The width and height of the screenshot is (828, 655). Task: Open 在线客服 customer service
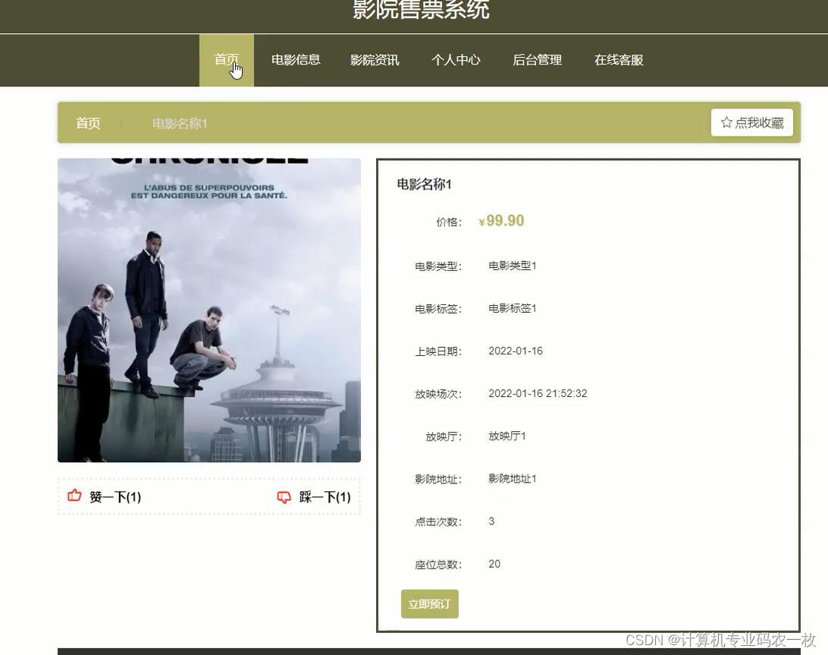pyautogui.click(x=618, y=60)
